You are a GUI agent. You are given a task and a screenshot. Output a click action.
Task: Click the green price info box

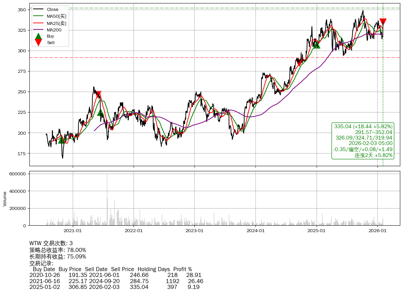coord(363,141)
